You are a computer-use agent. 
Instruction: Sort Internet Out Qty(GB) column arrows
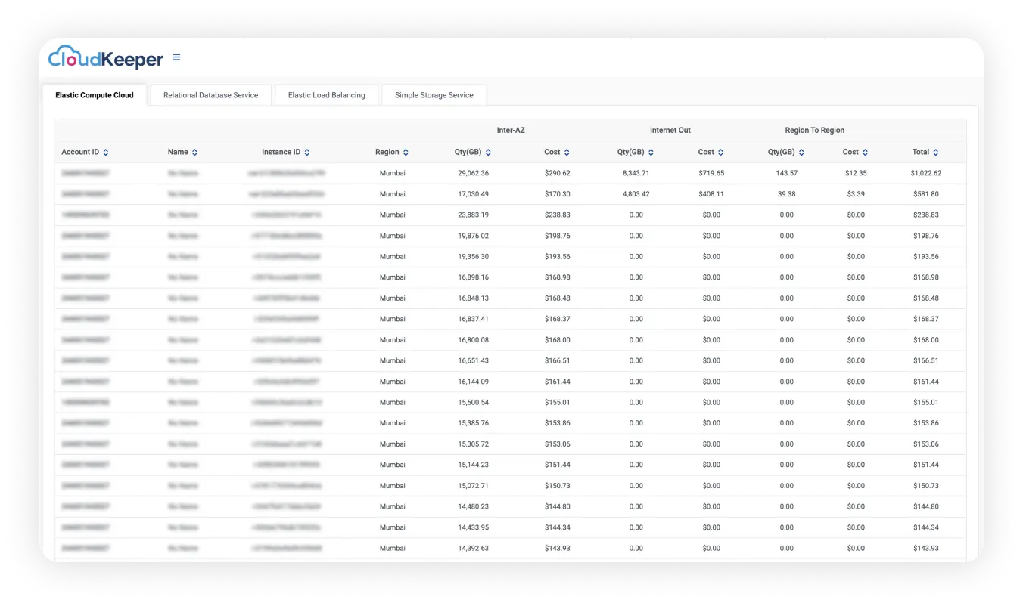(651, 153)
